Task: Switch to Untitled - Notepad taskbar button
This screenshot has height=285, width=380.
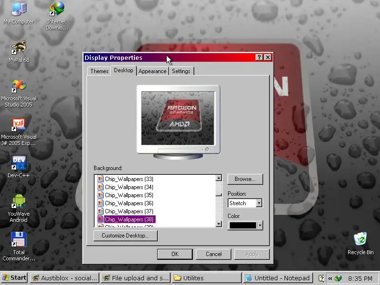Action: [278, 278]
